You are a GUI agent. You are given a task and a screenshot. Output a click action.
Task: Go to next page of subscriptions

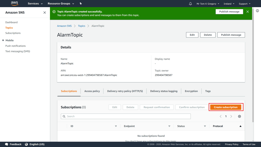(x=231, y=116)
